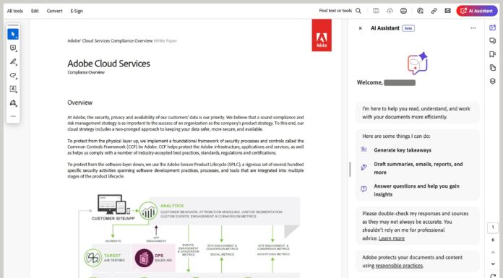Open AI Assistant panel options ellipsis
The width and height of the screenshot is (503, 278).
(473, 28)
